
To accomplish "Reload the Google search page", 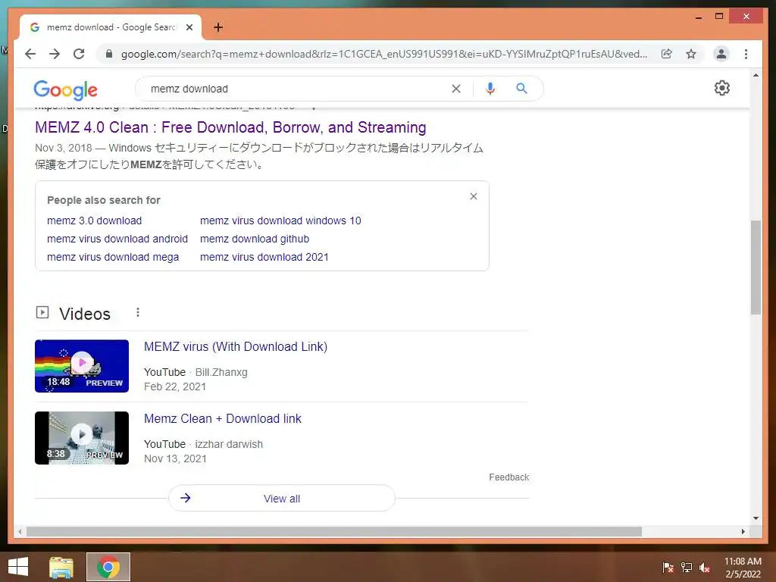I will 79,54.
